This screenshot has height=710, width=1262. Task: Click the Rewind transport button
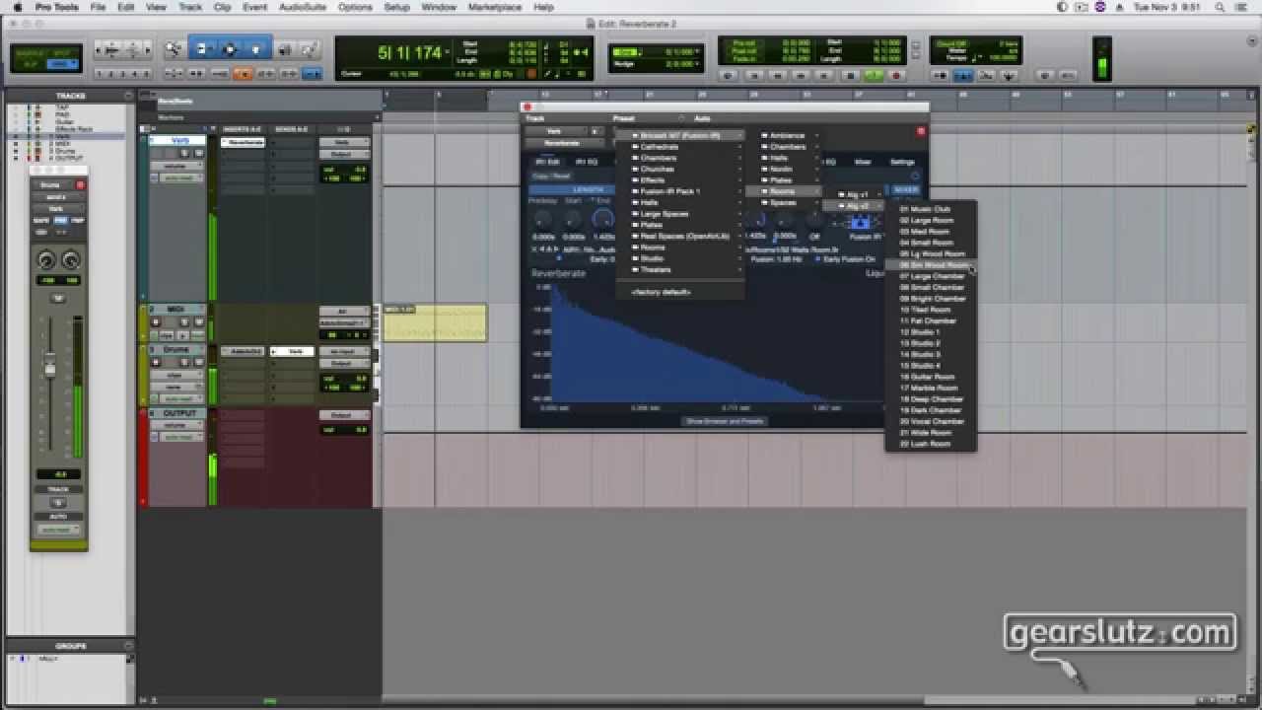[x=778, y=75]
